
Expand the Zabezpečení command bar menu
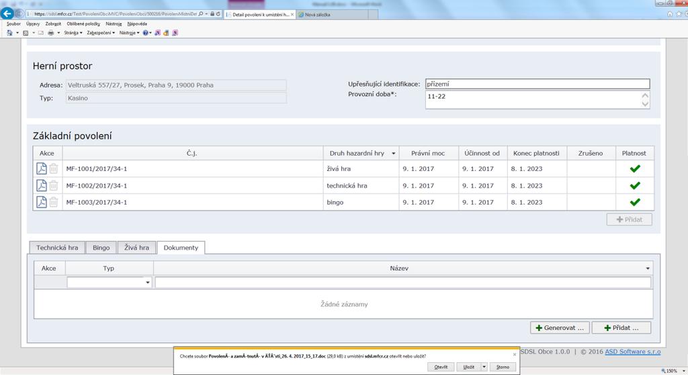101,33
